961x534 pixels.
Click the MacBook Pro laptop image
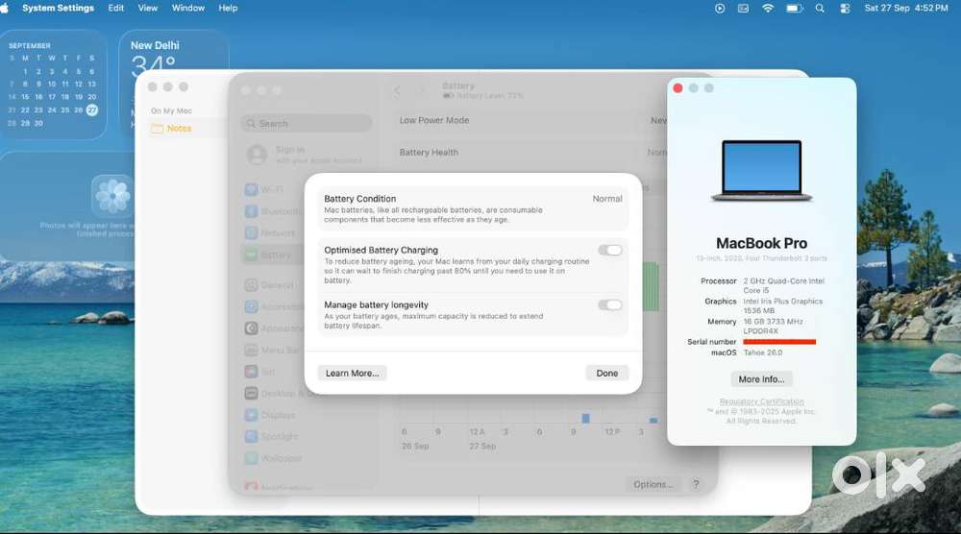click(x=761, y=171)
